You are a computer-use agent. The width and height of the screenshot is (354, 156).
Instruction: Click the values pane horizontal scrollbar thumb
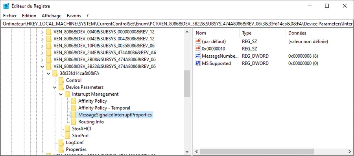[x=257, y=152]
